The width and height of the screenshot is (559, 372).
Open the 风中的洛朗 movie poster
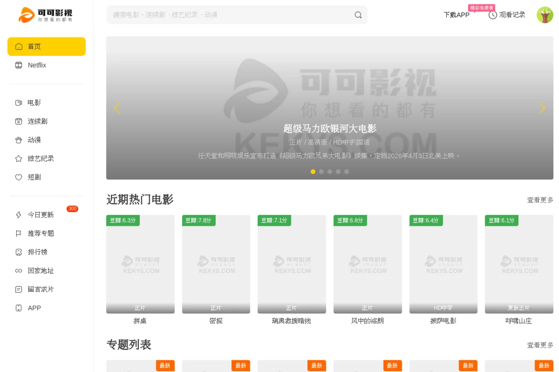pyautogui.click(x=368, y=264)
